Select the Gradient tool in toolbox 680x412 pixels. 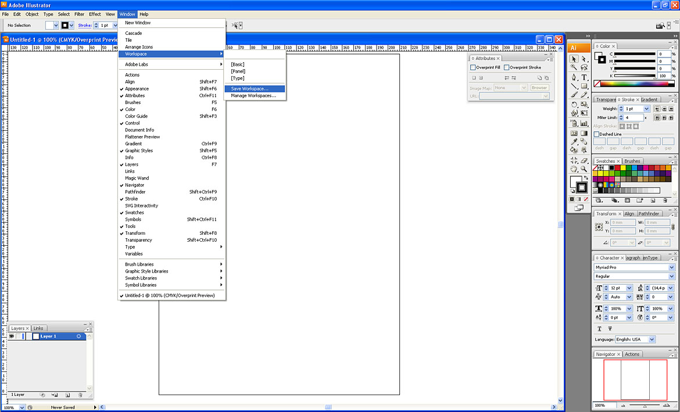(x=584, y=133)
